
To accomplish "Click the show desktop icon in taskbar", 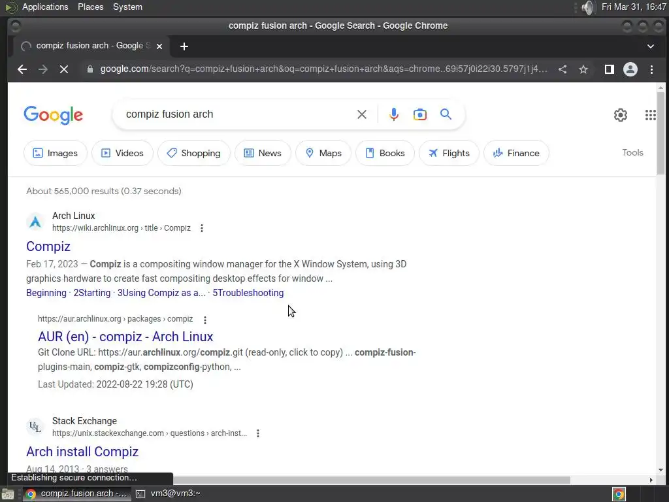I will [x=8, y=494].
